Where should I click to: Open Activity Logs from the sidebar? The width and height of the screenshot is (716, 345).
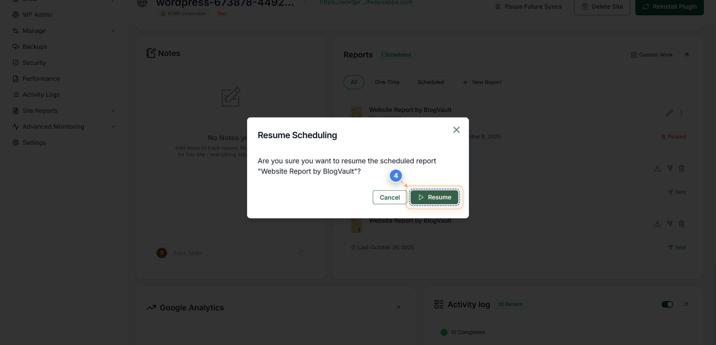point(41,94)
